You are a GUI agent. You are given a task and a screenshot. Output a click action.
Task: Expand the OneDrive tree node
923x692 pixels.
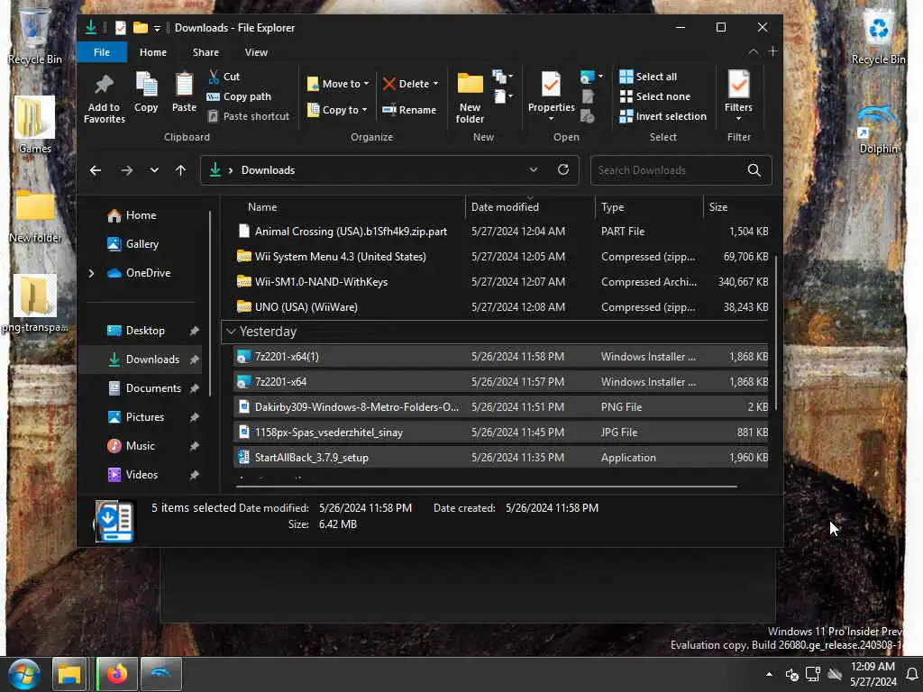(91, 273)
